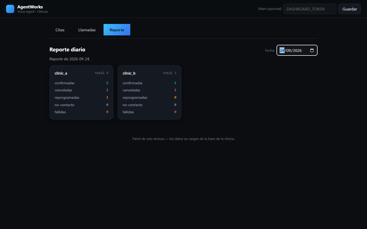Click canceladas row in clinic_b card

pos(149,90)
